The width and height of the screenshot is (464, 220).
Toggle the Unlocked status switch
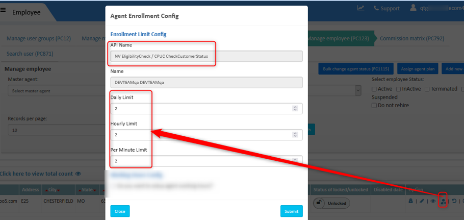point(331,204)
